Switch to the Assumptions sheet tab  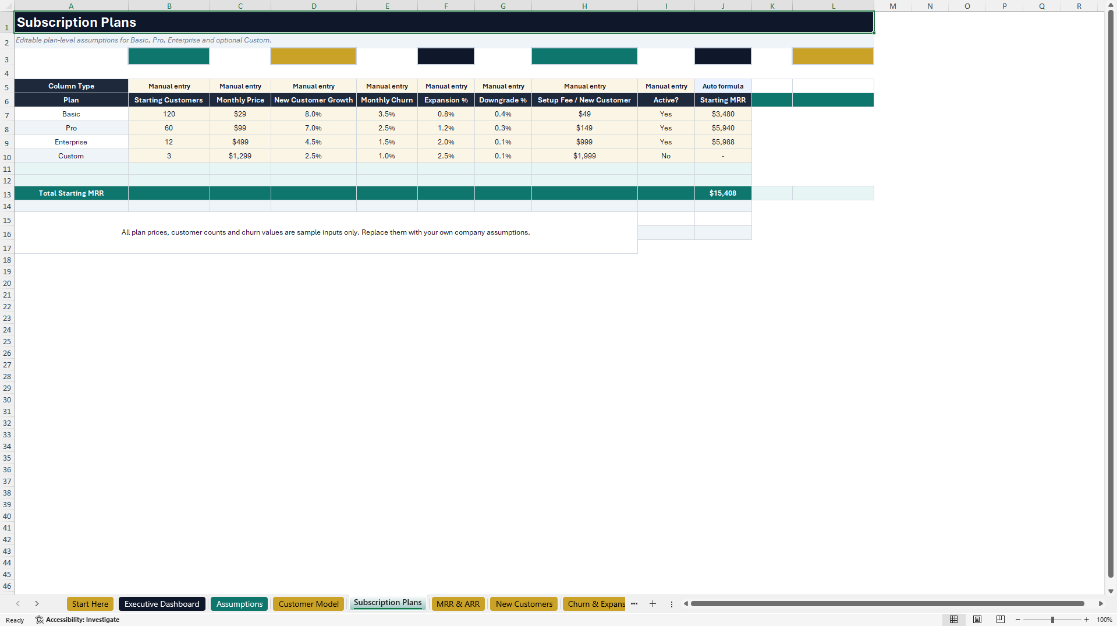(239, 604)
